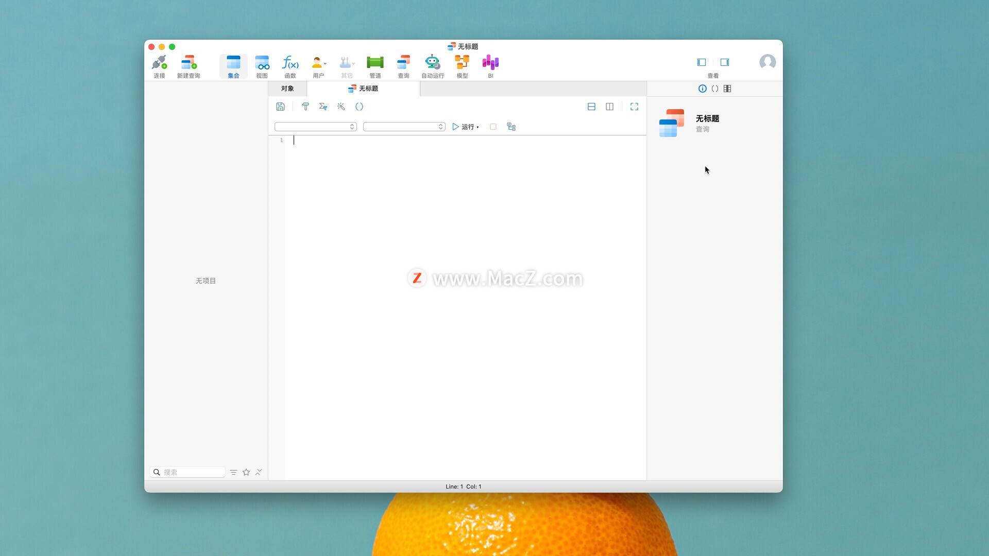The width and height of the screenshot is (989, 556).
Task: Click the user account avatar
Action: (768, 62)
